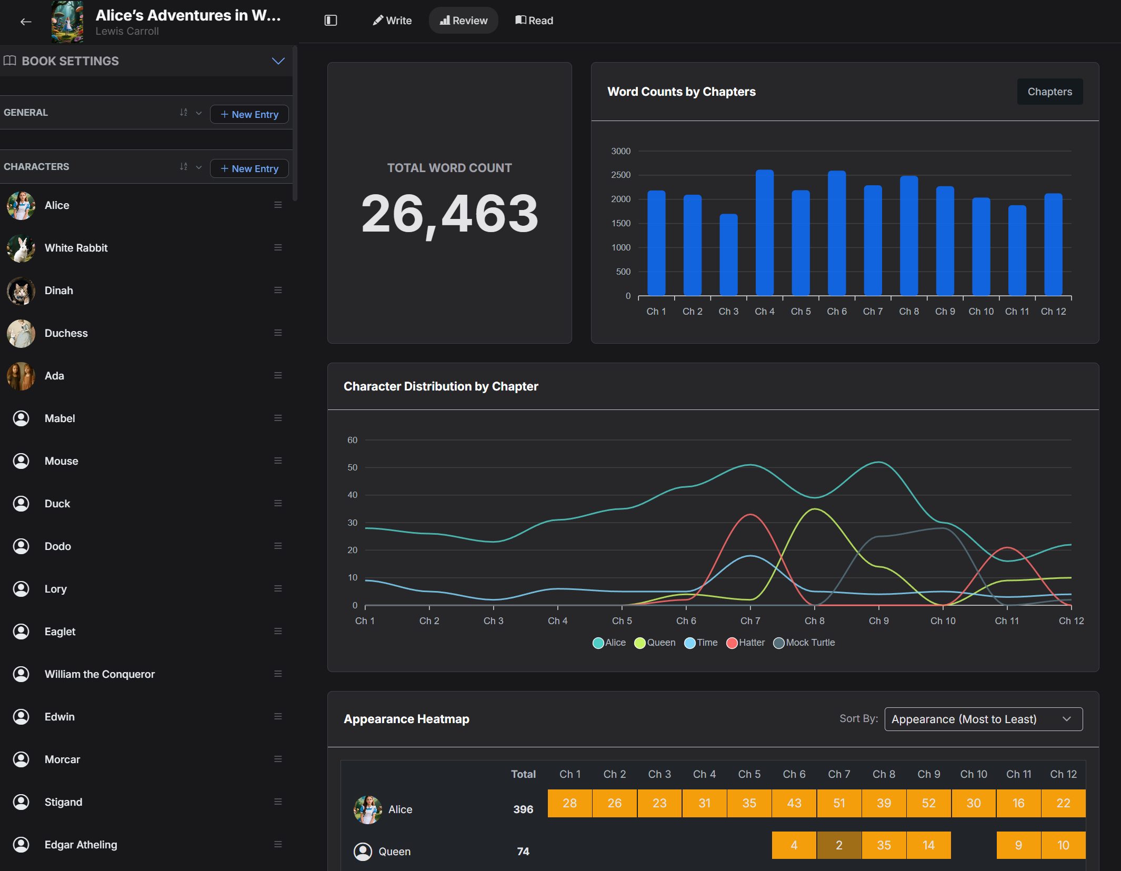The width and height of the screenshot is (1121, 871).
Task: Toggle Queen series in chart legend
Action: (x=655, y=643)
